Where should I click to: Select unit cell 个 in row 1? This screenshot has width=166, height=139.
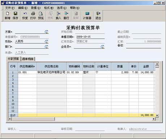103,72
